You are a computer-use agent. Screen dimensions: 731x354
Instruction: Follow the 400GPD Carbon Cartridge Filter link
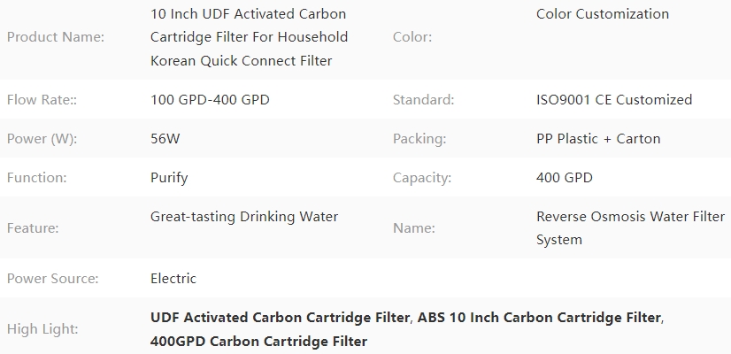pyautogui.click(x=258, y=342)
